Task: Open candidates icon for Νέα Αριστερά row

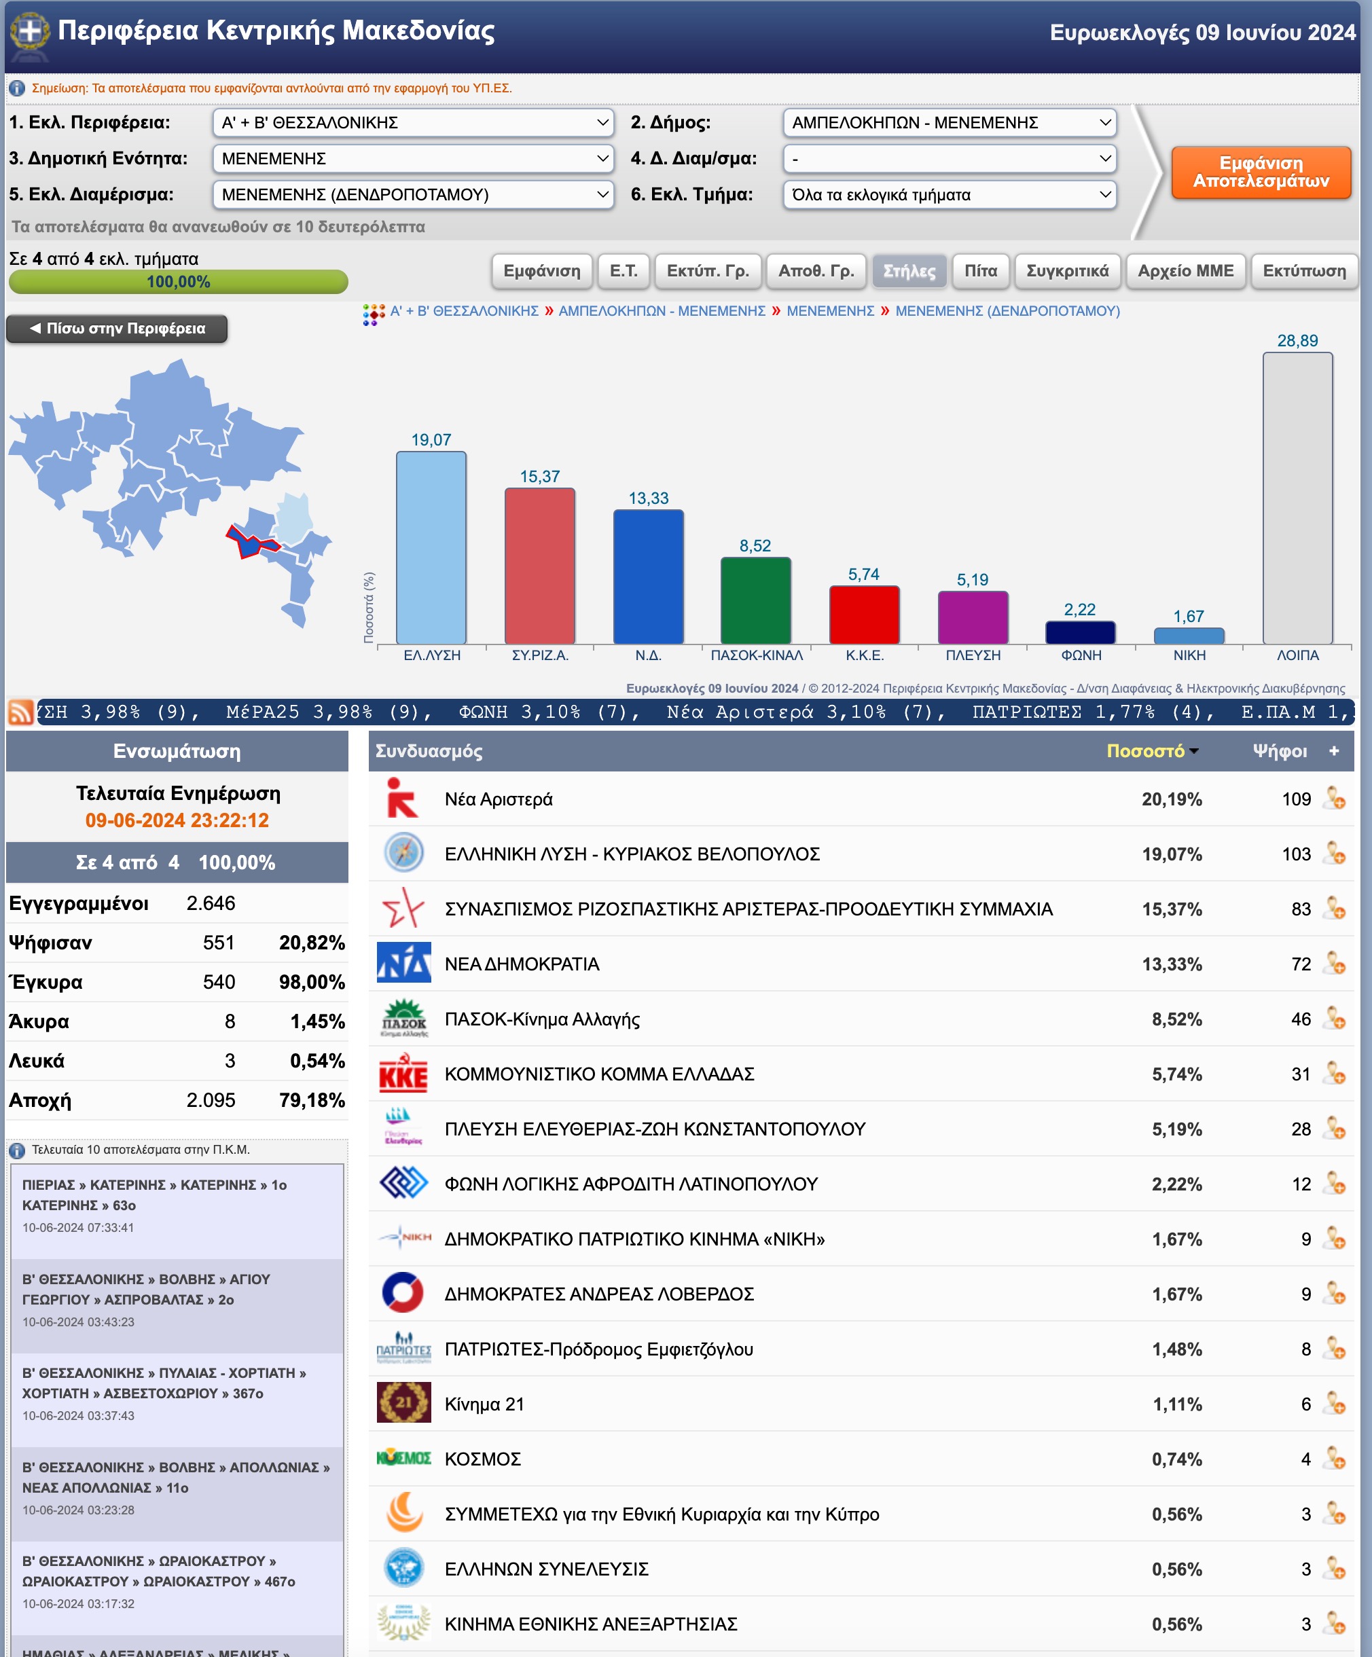Action: [x=1334, y=799]
